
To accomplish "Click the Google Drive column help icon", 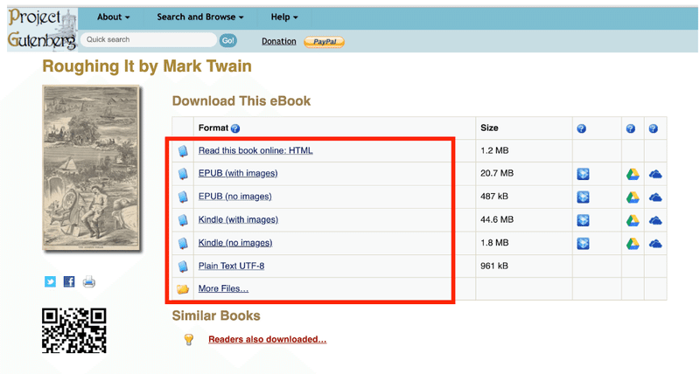I will pos(630,128).
